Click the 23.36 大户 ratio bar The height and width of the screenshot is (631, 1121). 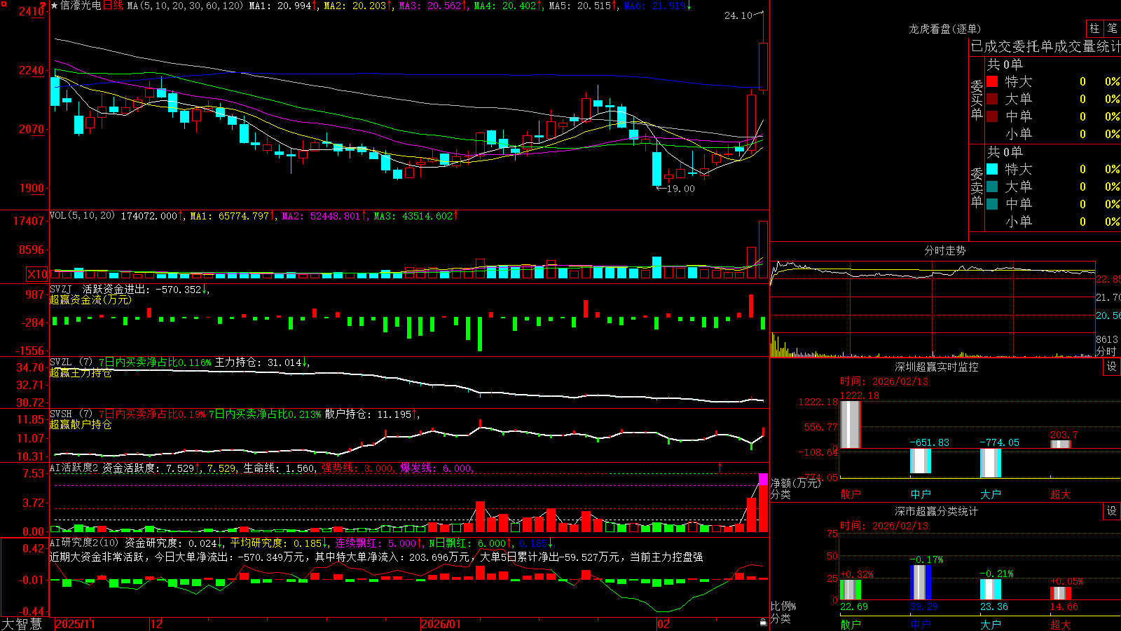click(x=990, y=590)
